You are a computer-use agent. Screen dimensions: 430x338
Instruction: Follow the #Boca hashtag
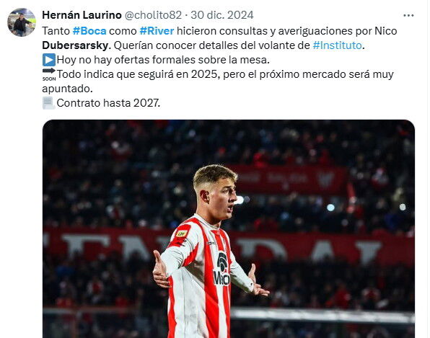tap(89, 31)
